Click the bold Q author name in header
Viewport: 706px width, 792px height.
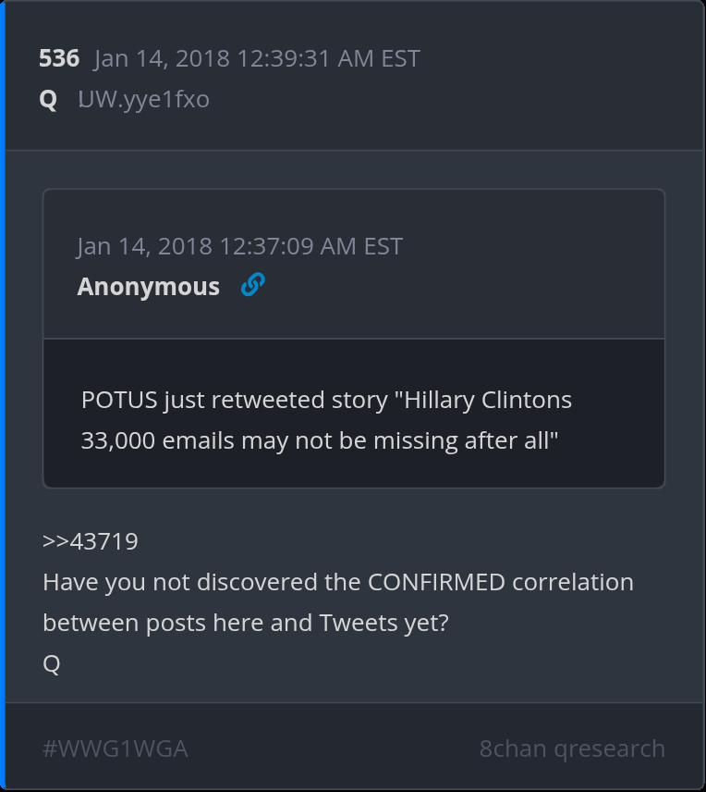tap(48, 99)
